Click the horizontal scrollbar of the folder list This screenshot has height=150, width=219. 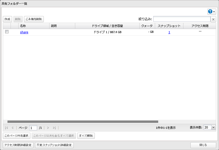tap(83, 122)
